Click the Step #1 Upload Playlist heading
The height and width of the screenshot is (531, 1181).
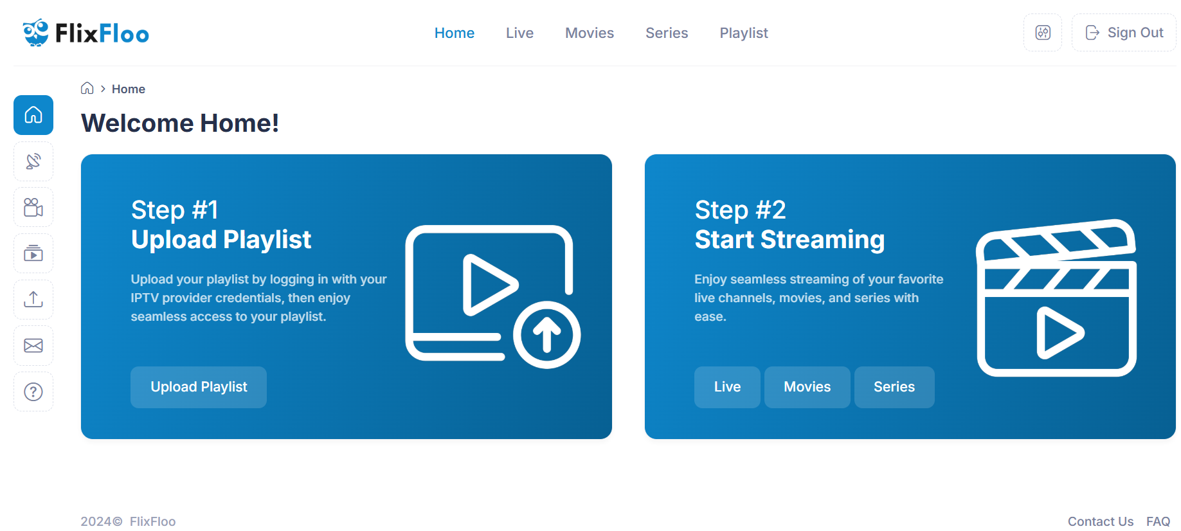tap(221, 224)
